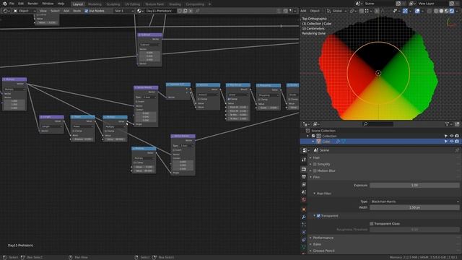
Task: Select the Physics properties tab icon
Action: pyautogui.click(x=304, y=233)
